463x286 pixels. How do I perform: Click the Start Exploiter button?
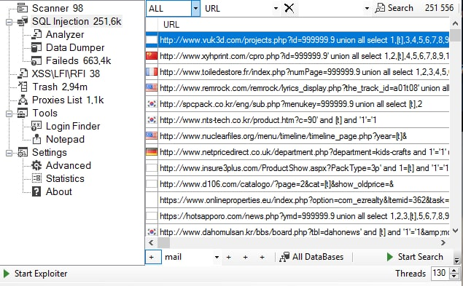(35, 274)
